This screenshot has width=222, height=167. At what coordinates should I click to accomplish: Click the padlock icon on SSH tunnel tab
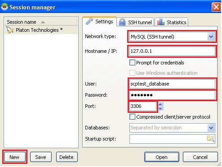(122, 22)
